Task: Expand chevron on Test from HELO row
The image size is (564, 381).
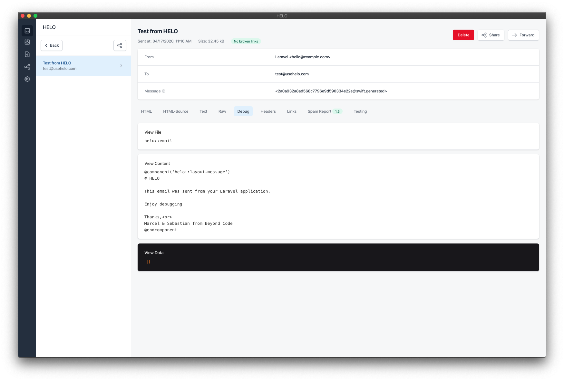Action: pos(121,66)
